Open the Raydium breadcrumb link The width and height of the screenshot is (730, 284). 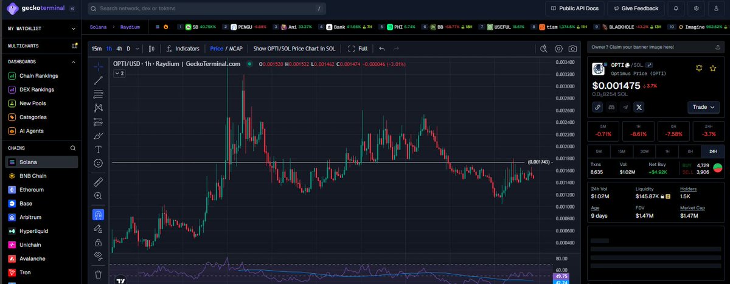130,27
